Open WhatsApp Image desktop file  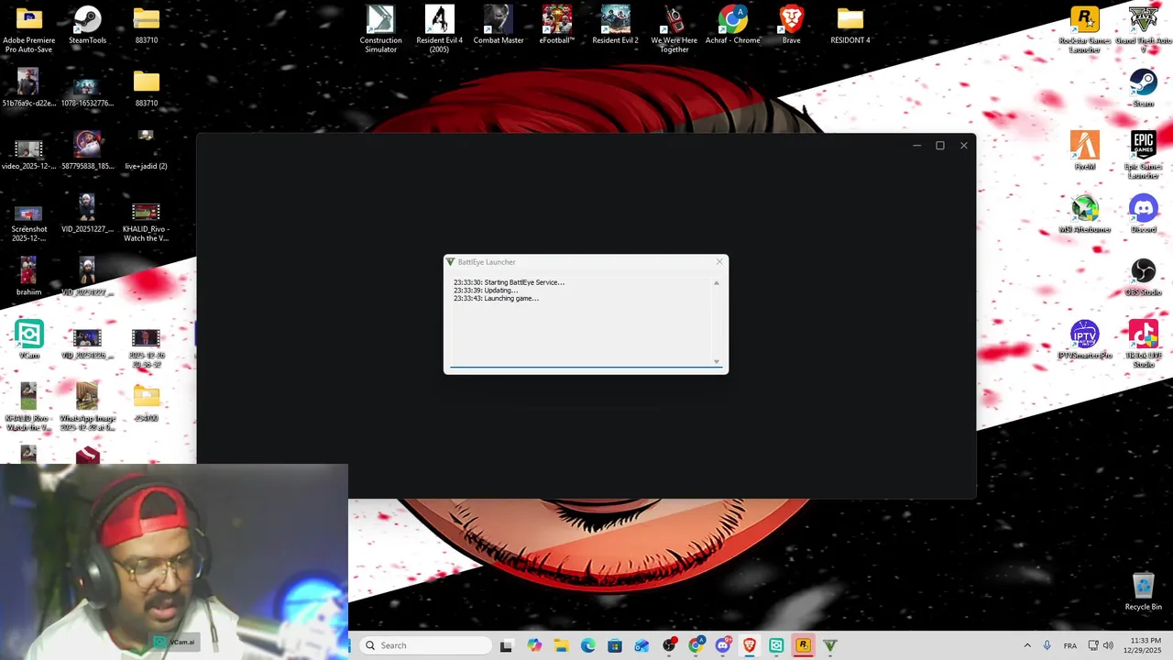(87, 406)
